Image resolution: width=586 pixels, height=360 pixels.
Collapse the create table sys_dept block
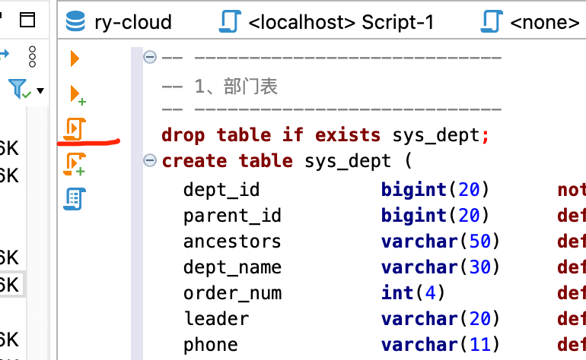[150, 161]
